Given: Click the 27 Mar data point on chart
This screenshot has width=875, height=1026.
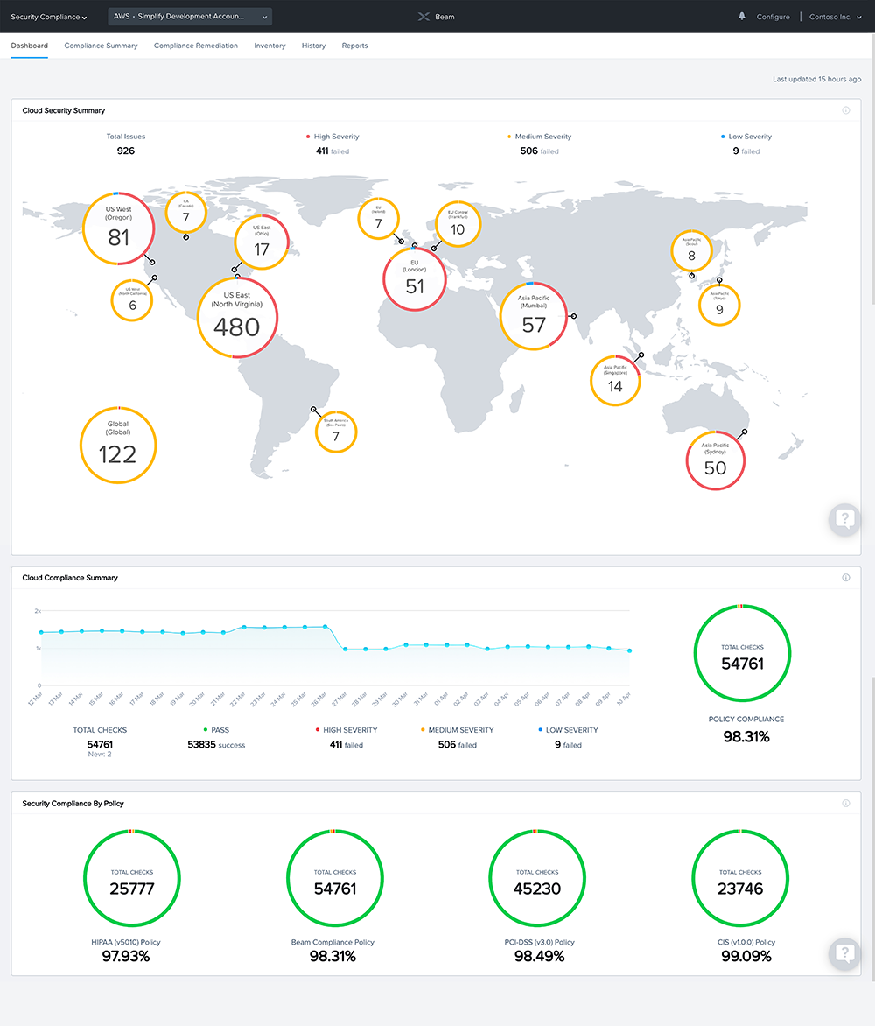Looking at the screenshot, I should click(346, 649).
